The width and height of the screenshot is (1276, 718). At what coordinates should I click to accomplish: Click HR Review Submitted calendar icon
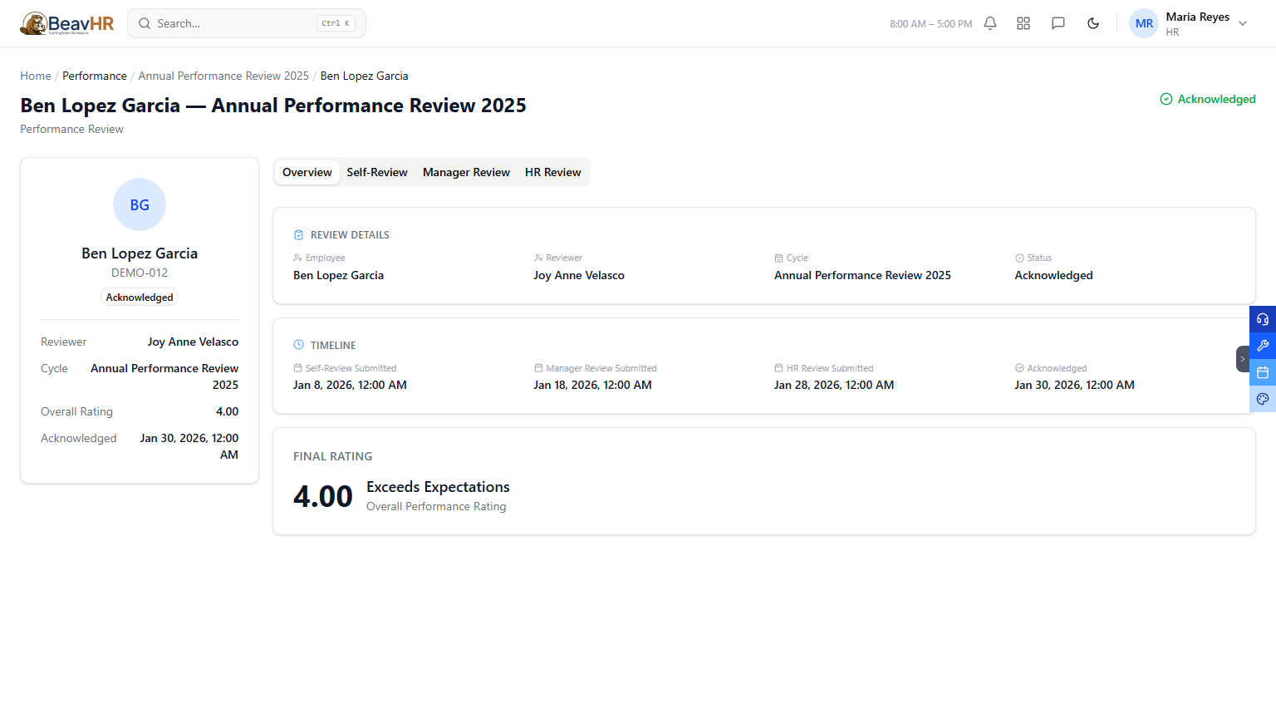[x=778, y=367]
